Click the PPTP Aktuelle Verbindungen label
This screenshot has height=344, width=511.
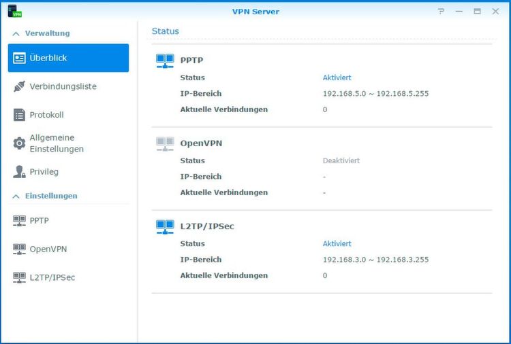[224, 109]
